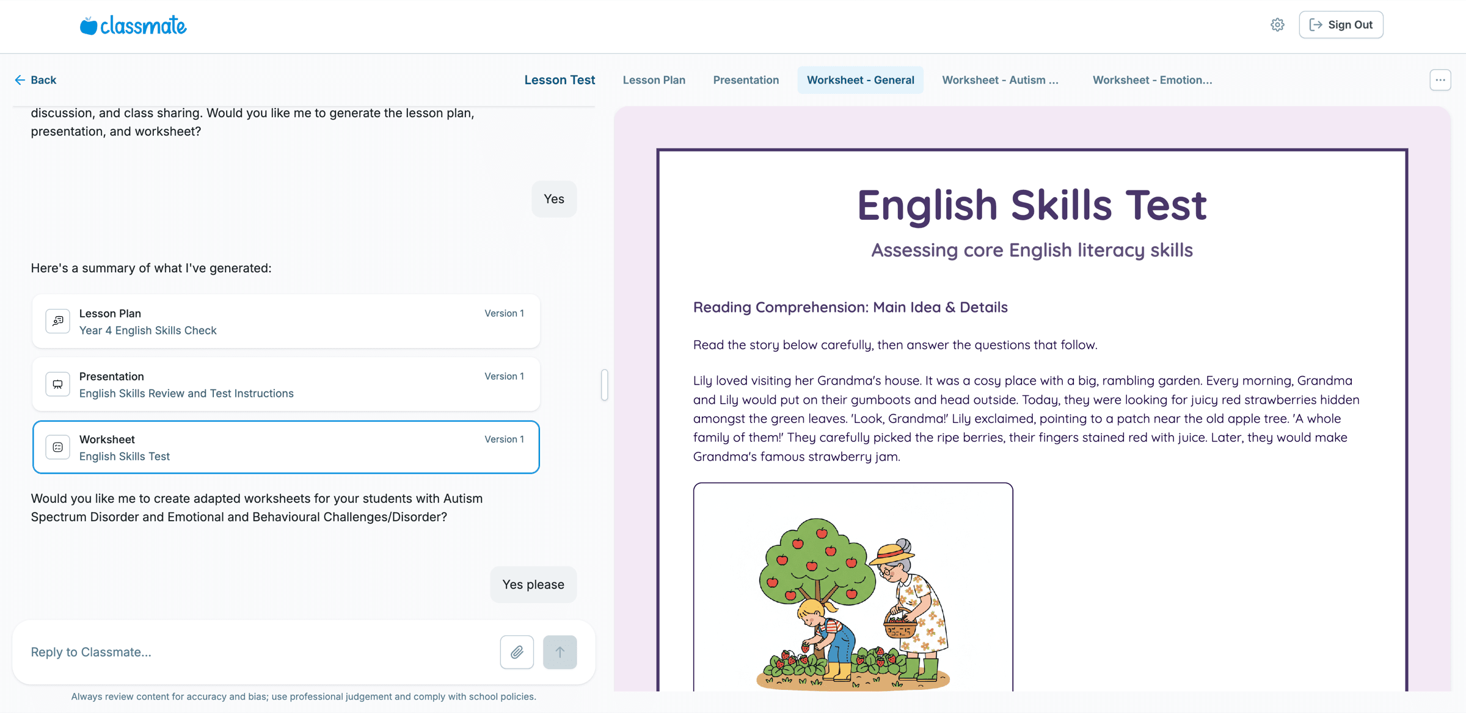Image resolution: width=1466 pixels, height=713 pixels.
Task: Select the English Skills Test worksheet card
Action: (286, 447)
